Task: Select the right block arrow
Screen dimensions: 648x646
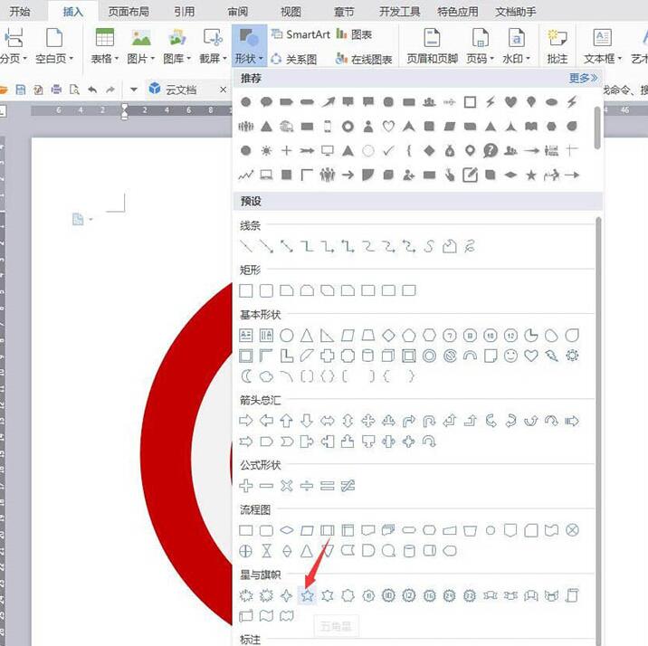Action: (246, 421)
